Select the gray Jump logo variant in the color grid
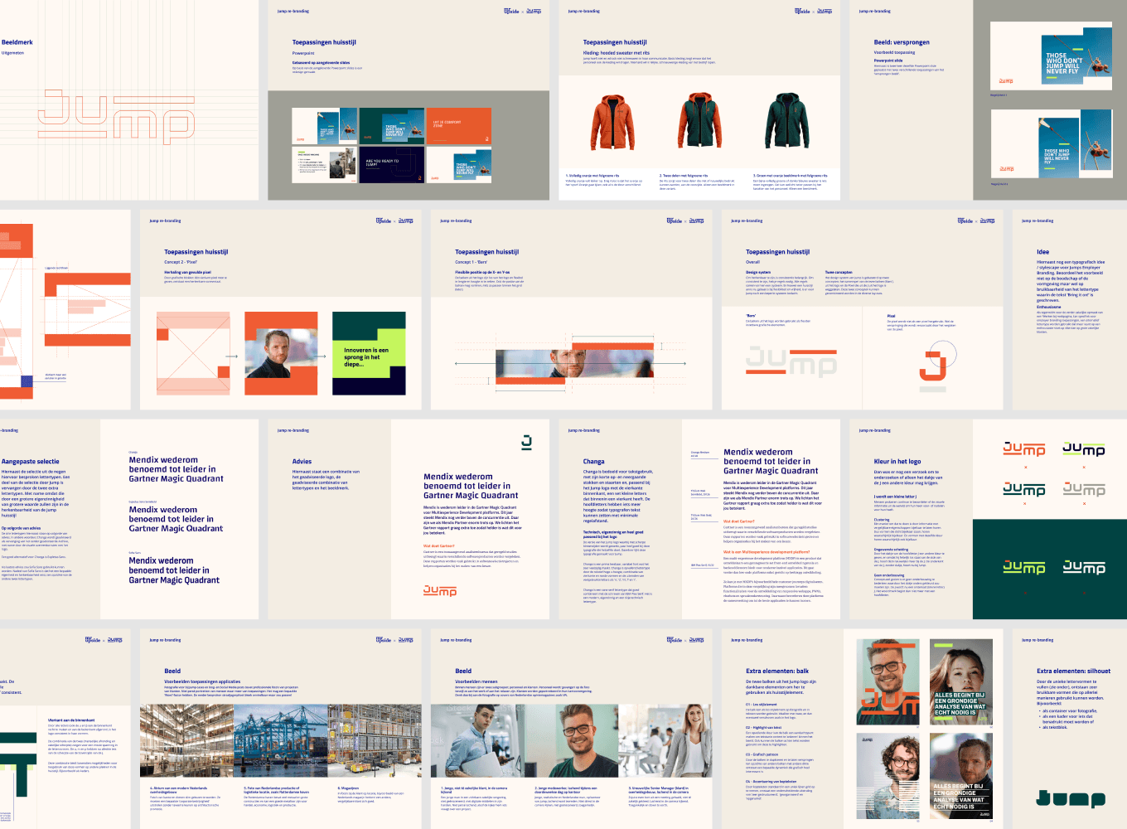This screenshot has width=1127, height=829. coord(1084,489)
